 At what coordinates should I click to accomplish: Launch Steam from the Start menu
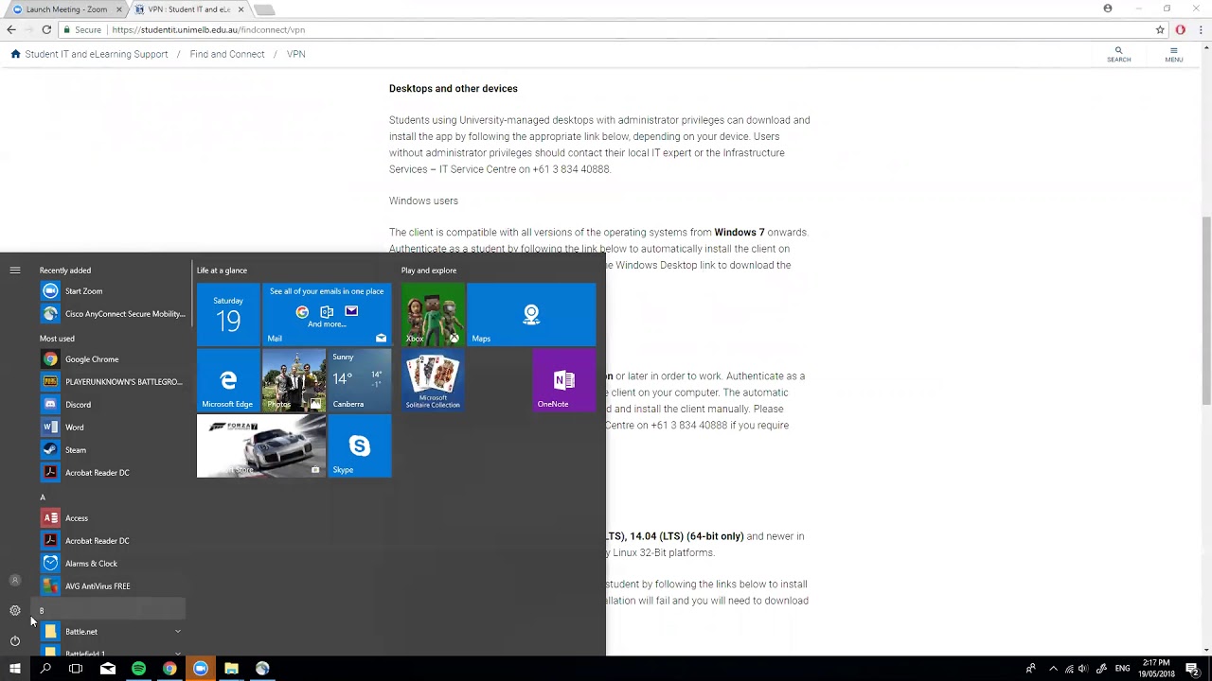point(112,450)
